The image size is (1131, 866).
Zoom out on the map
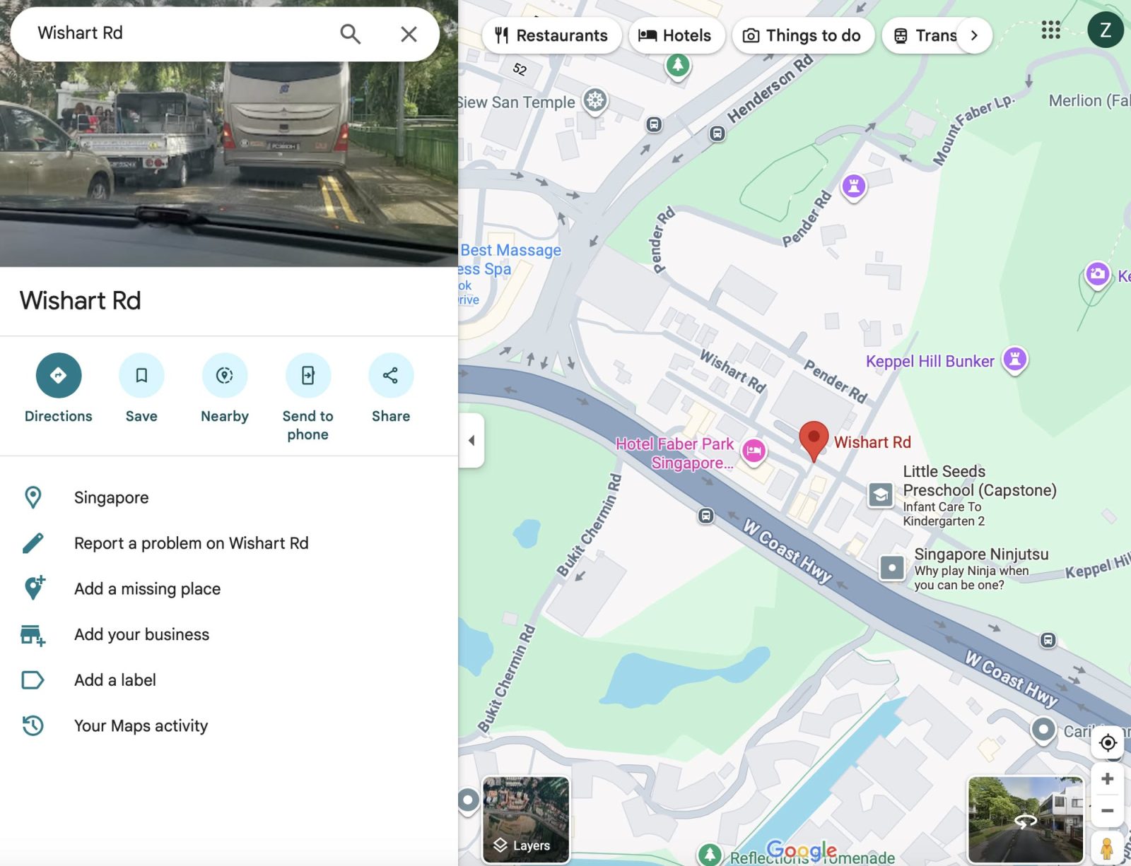[x=1108, y=811]
